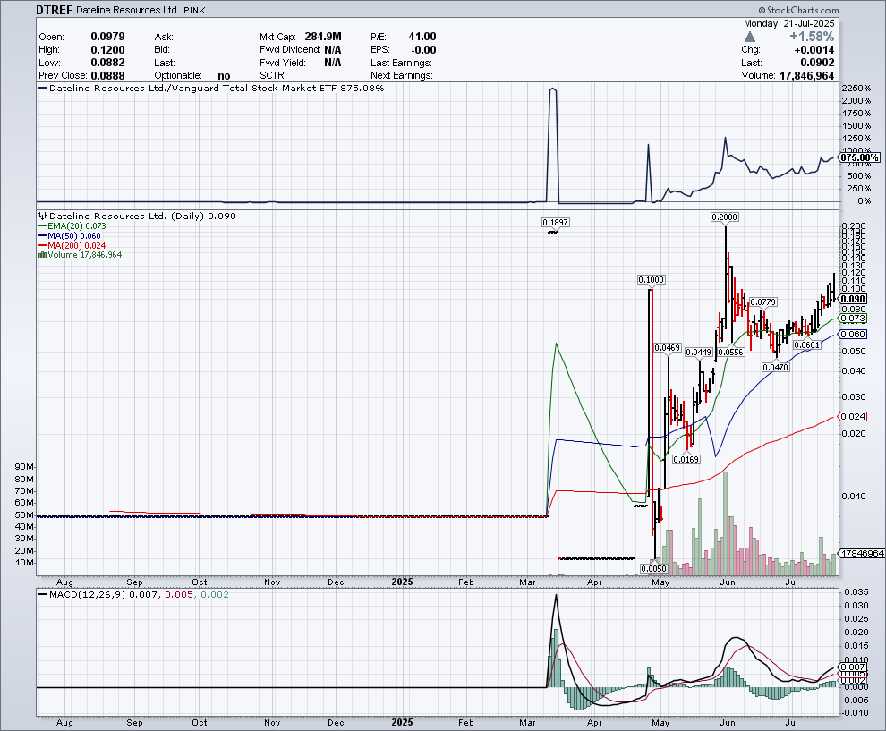
Task: Click the blue 0.060 MA axis tag
Action: pos(853,335)
